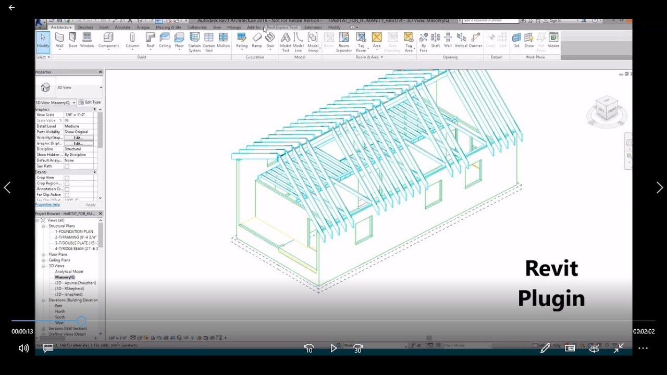The image size is (667, 375).
Task: Select the Ramp tool
Action: pyautogui.click(x=257, y=41)
